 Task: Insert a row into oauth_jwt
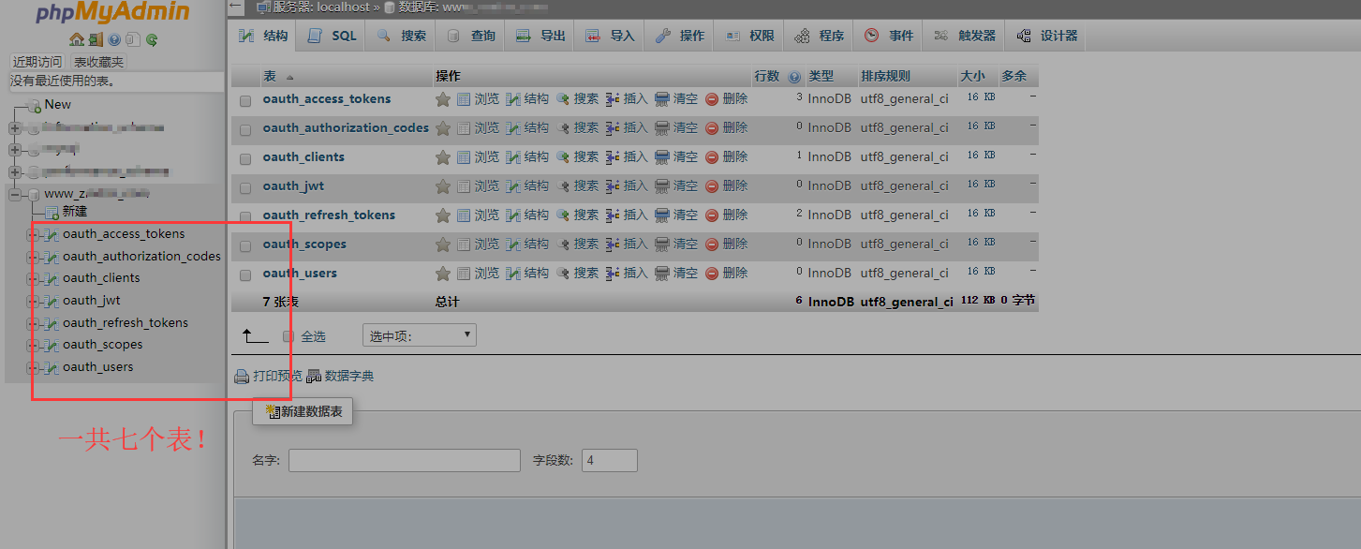pos(627,186)
